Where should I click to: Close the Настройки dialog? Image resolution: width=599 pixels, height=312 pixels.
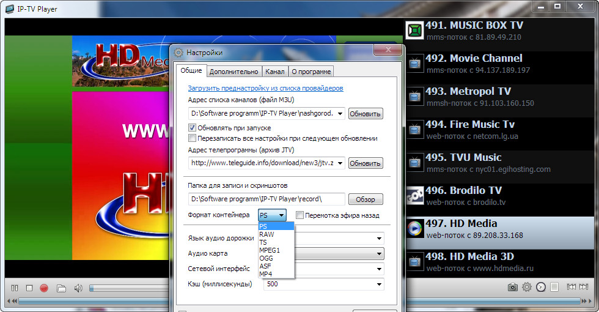(388, 50)
